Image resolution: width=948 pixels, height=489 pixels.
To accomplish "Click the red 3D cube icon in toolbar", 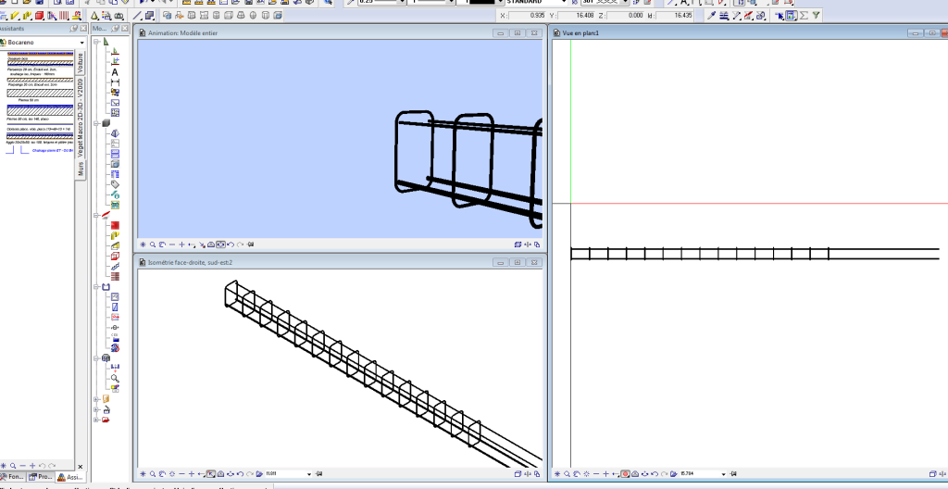I will (x=40, y=15).
